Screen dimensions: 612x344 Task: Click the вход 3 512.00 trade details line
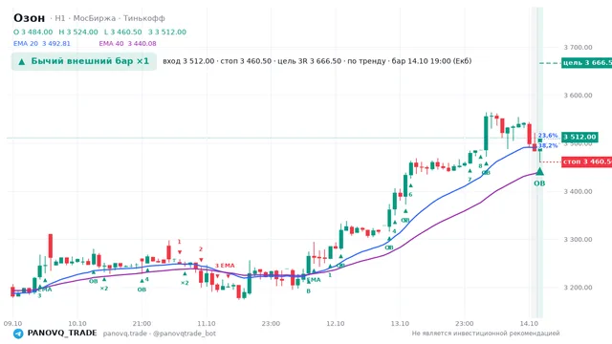pos(317,61)
